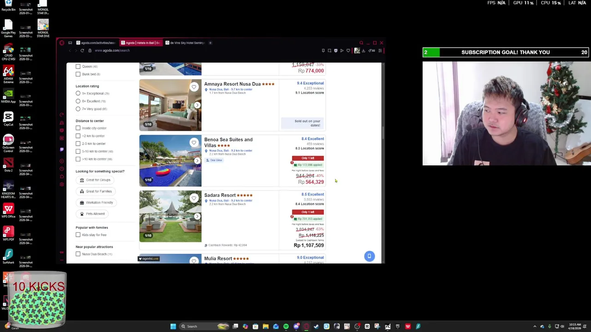
Task: Open Benoa Sea Suites pool thumbnail
Action: point(170,161)
